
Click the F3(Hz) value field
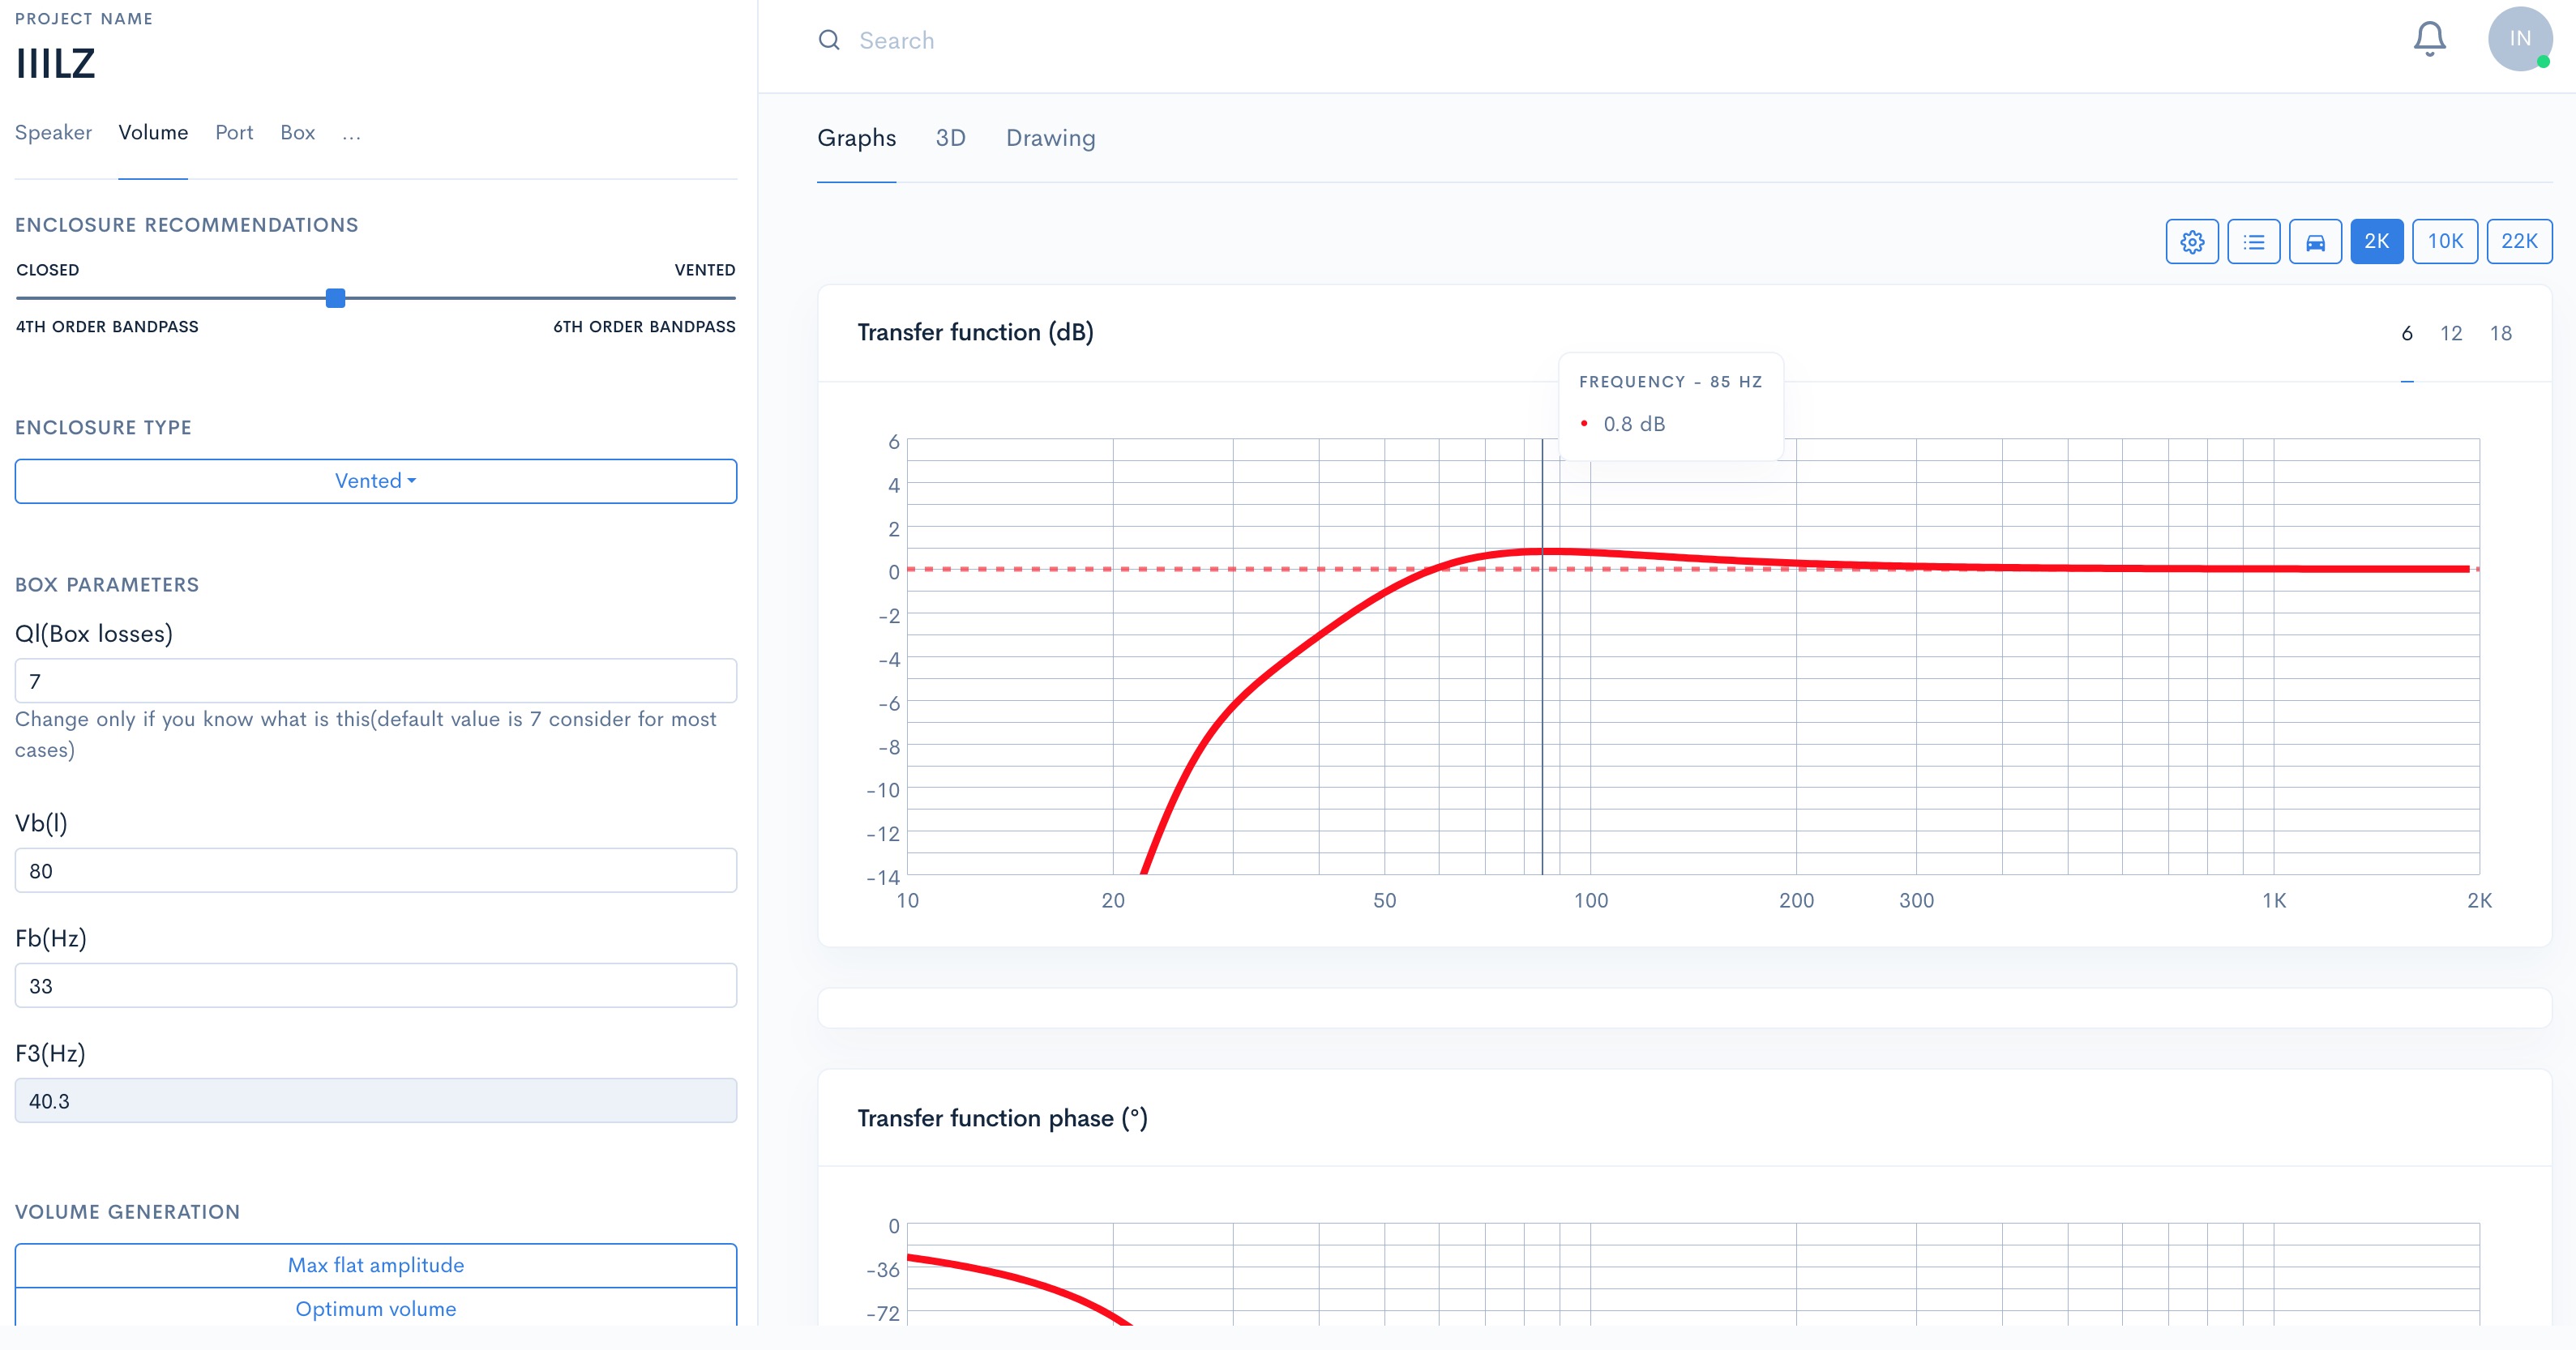pyautogui.click(x=376, y=1101)
